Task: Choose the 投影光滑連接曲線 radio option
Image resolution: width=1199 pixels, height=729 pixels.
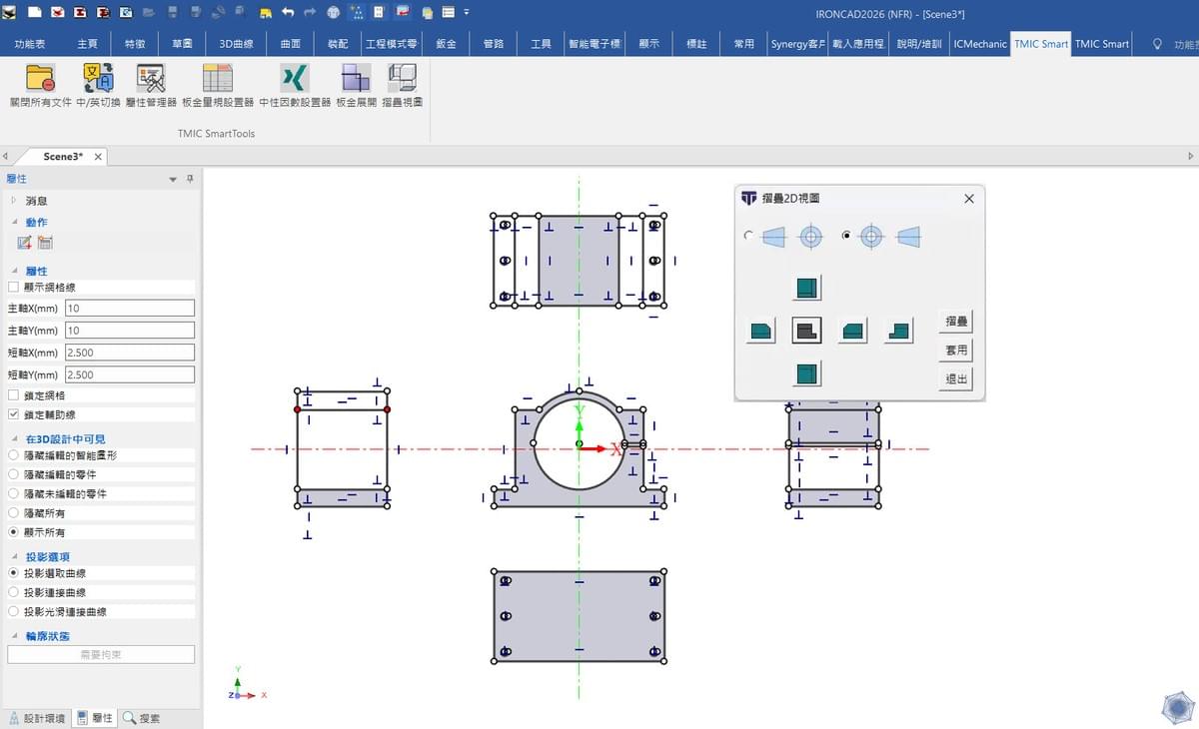Action: pyautogui.click(x=14, y=611)
